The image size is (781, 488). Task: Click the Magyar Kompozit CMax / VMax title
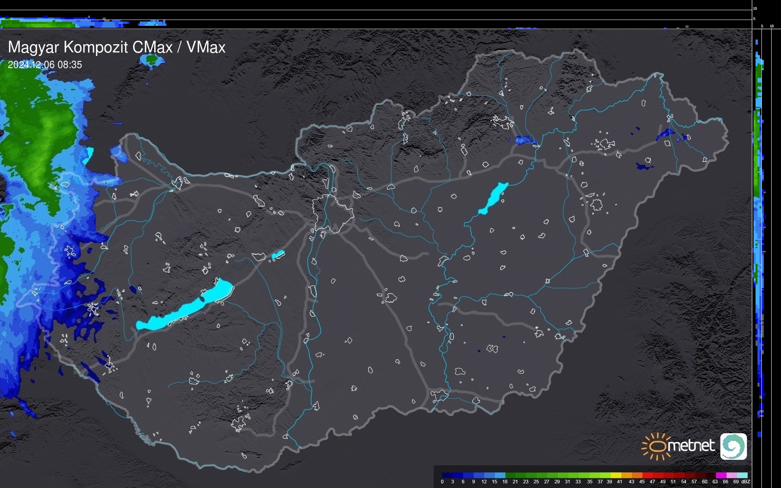click(x=117, y=47)
